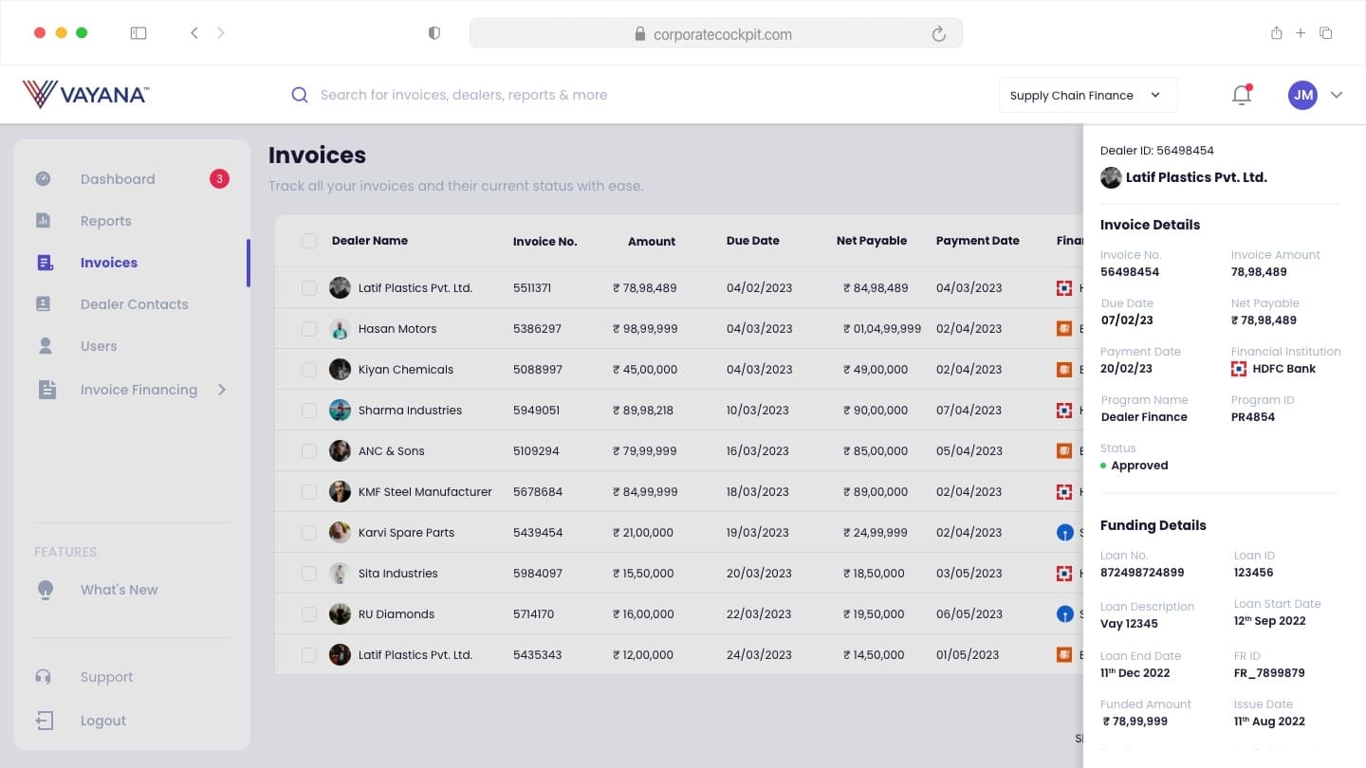
Task: Click the Invoice Financing document icon
Action: (x=46, y=390)
